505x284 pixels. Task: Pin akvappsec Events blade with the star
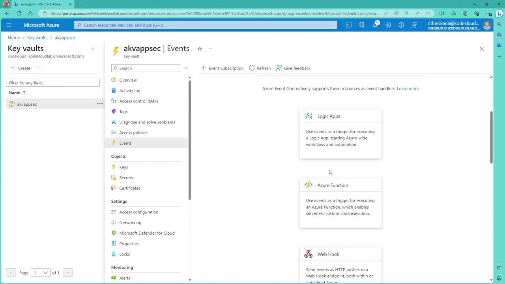pyautogui.click(x=200, y=49)
